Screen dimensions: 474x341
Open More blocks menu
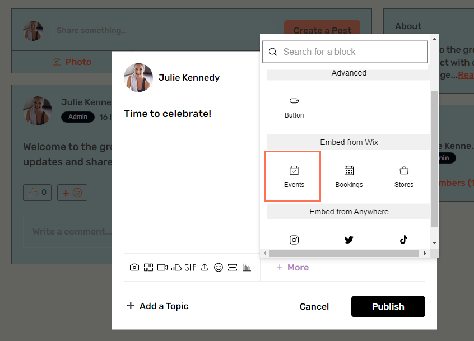292,267
